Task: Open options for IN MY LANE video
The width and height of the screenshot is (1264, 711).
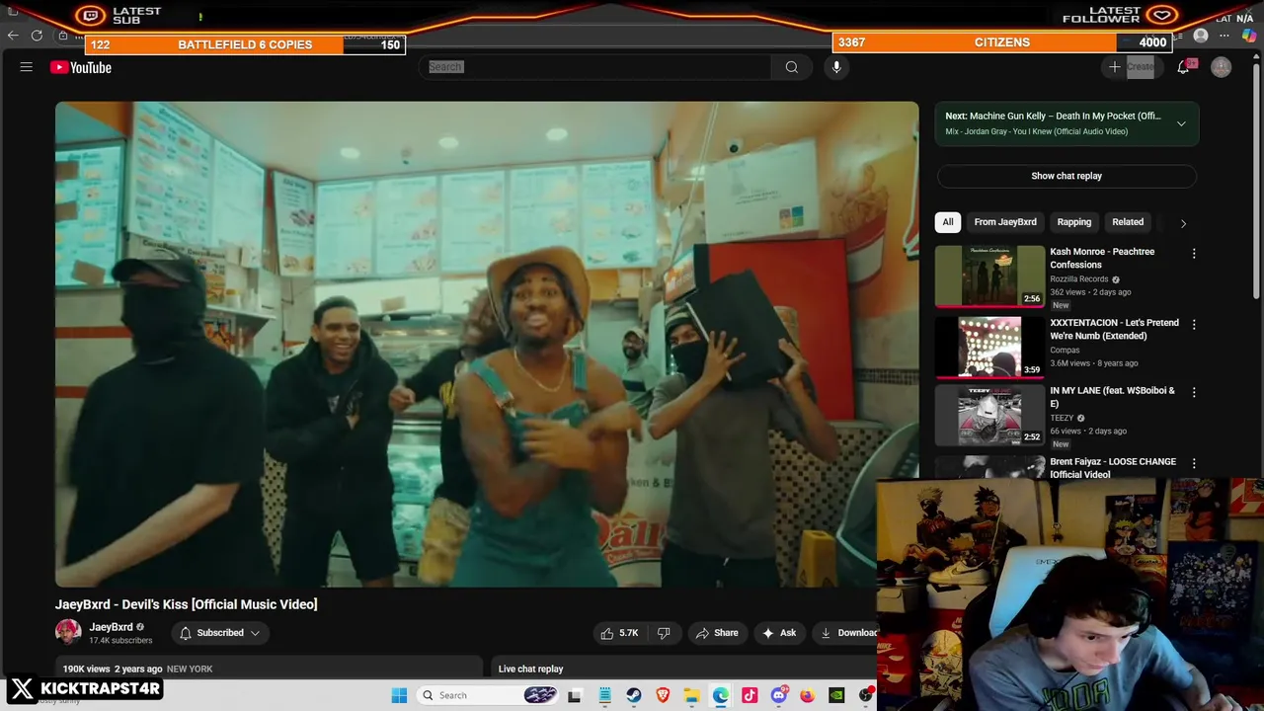Action: tap(1194, 392)
